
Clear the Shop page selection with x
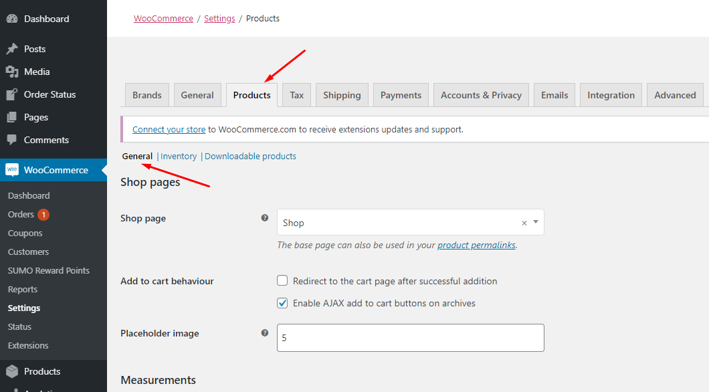point(524,223)
